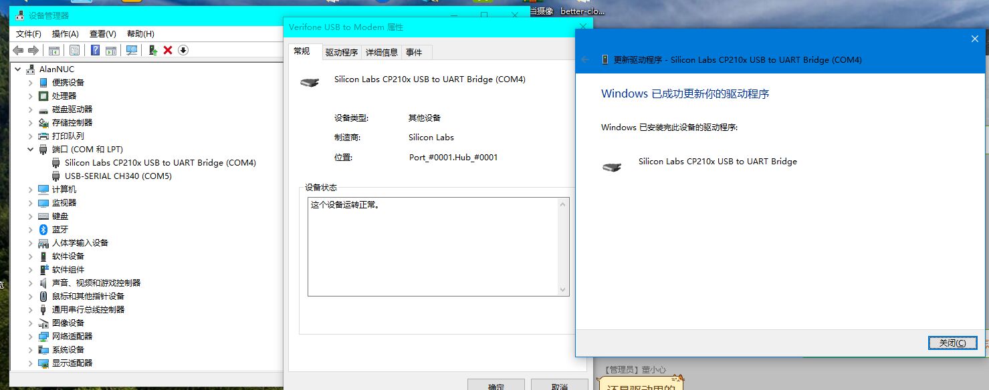Click the Port_#0001.Hub_#0001 location text

tap(453, 158)
